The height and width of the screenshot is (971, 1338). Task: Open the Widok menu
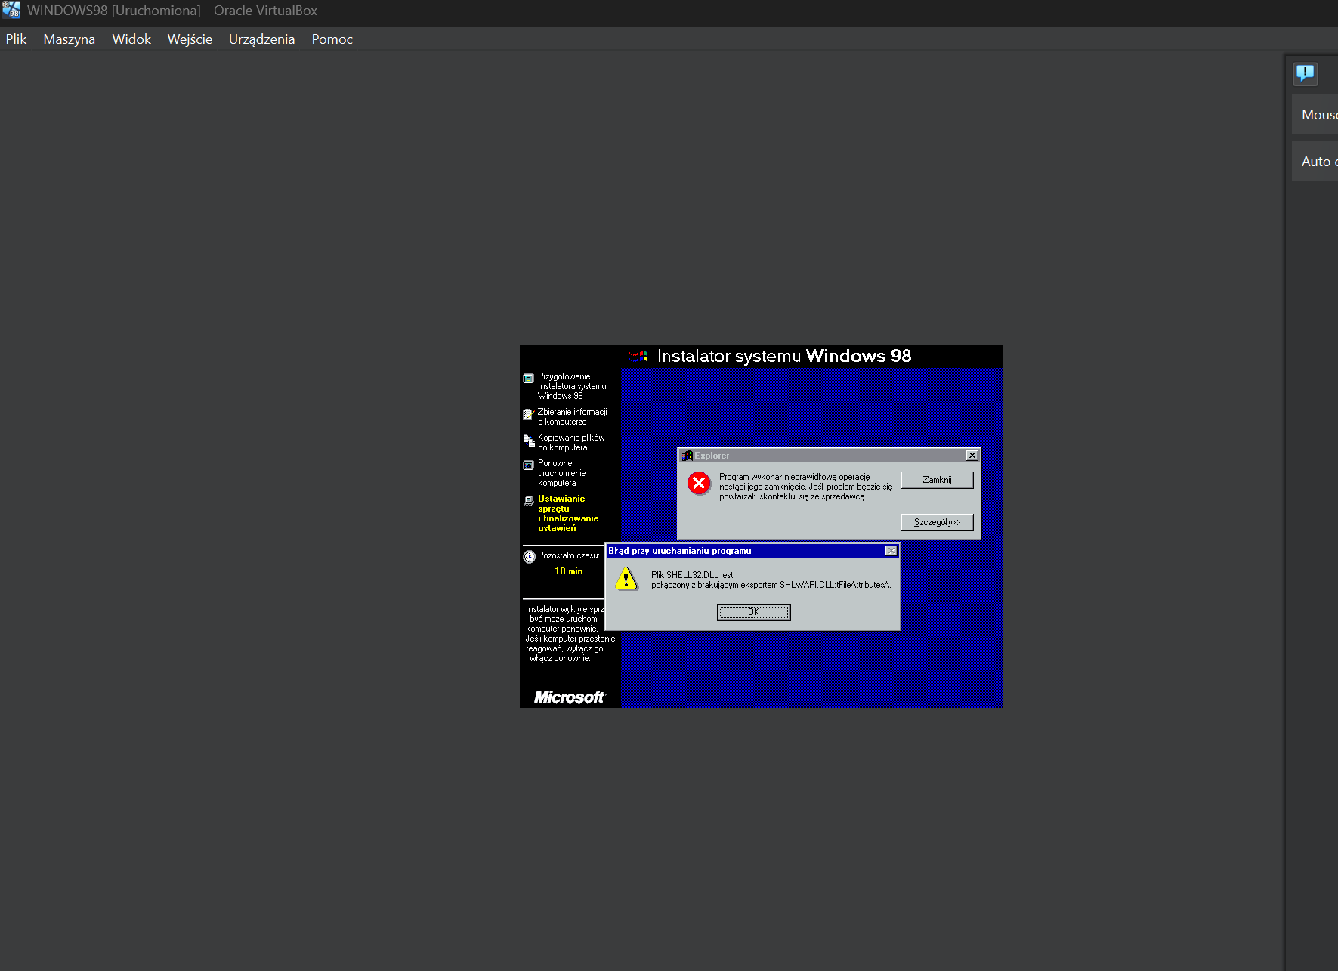[131, 39]
